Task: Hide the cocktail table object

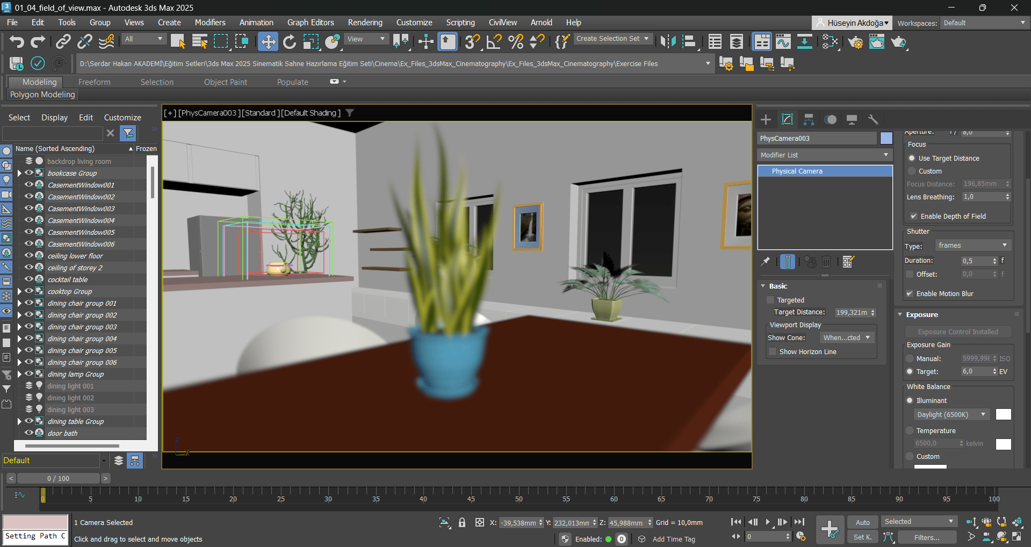Action: tap(29, 279)
